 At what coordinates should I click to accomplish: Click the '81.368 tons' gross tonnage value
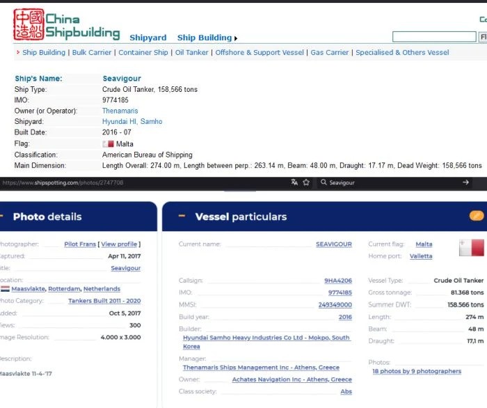pos(467,292)
